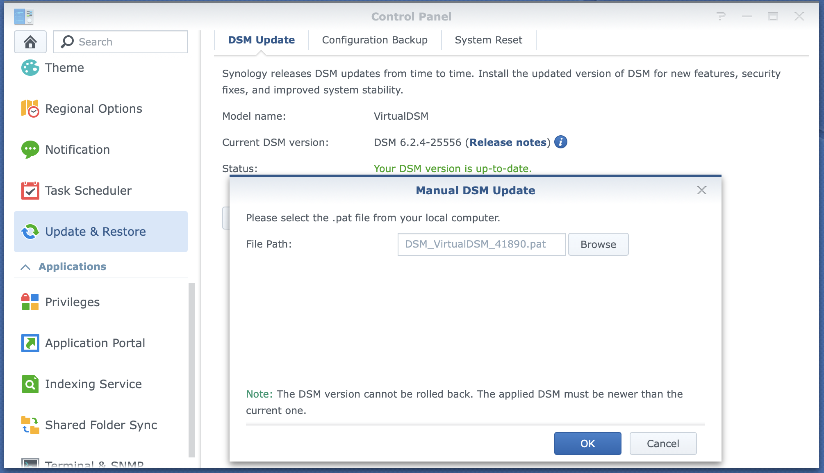Image resolution: width=824 pixels, height=473 pixels.
Task: Cancel the Manual DSM Update dialog
Action: click(x=663, y=443)
